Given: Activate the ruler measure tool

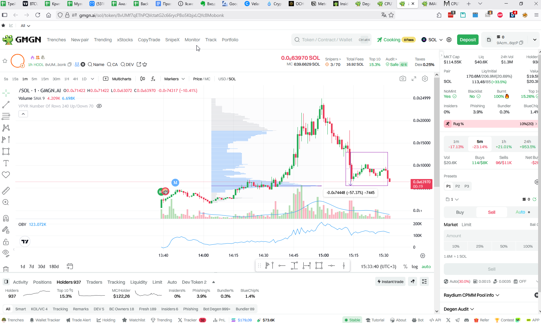Looking at the screenshot, I should 6,190.
